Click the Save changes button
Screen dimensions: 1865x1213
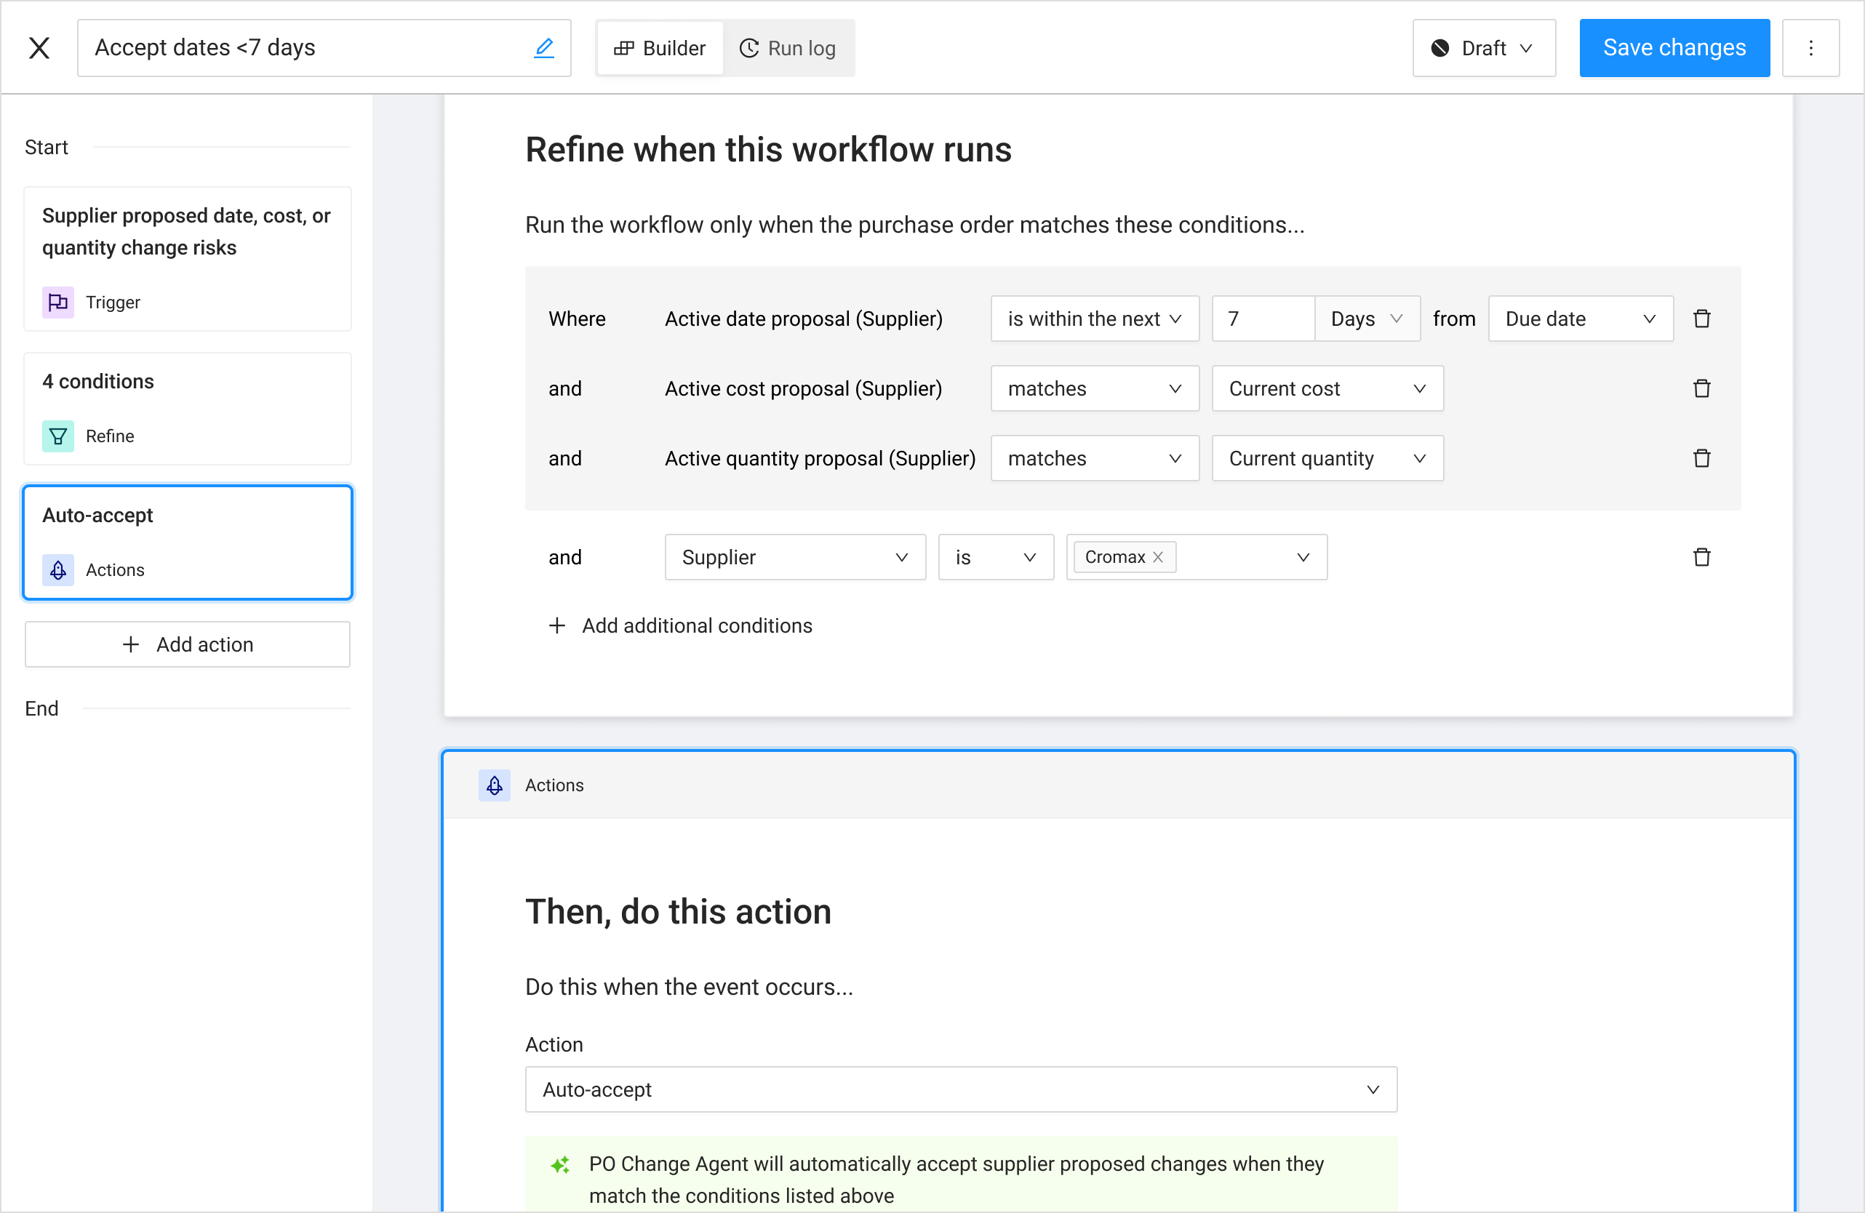click(1674, 48)
